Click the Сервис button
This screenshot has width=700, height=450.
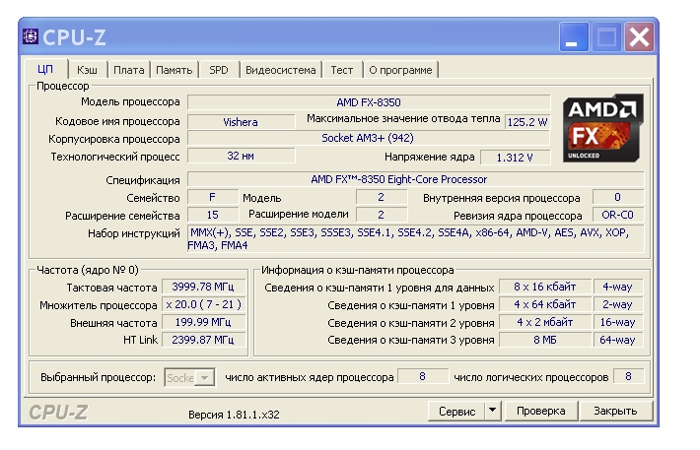click(456, 411)
